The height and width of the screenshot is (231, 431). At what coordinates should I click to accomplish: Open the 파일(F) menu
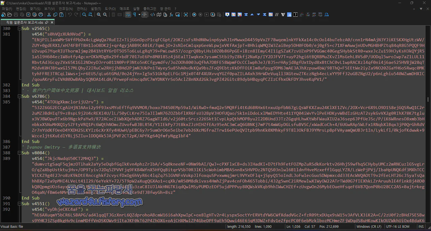pos(7,8)
